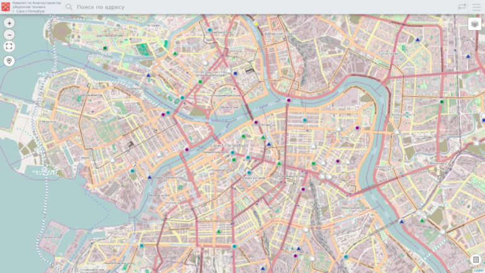Click the locate-me pin button
The image size is (485, 273).
[x=9, y=61]
